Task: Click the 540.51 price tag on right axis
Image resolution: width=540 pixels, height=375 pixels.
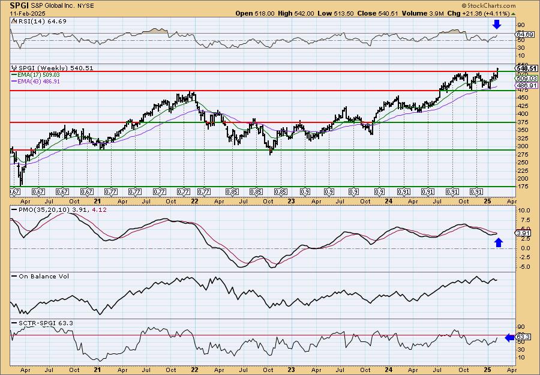Action: pyautogui.click(x=527, y=68)
